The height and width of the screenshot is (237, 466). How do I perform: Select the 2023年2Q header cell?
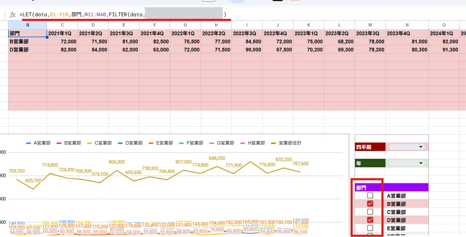(339, 33)
